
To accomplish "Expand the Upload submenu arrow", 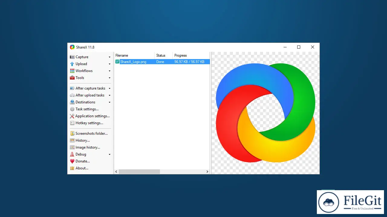I will tap(109, 64).
